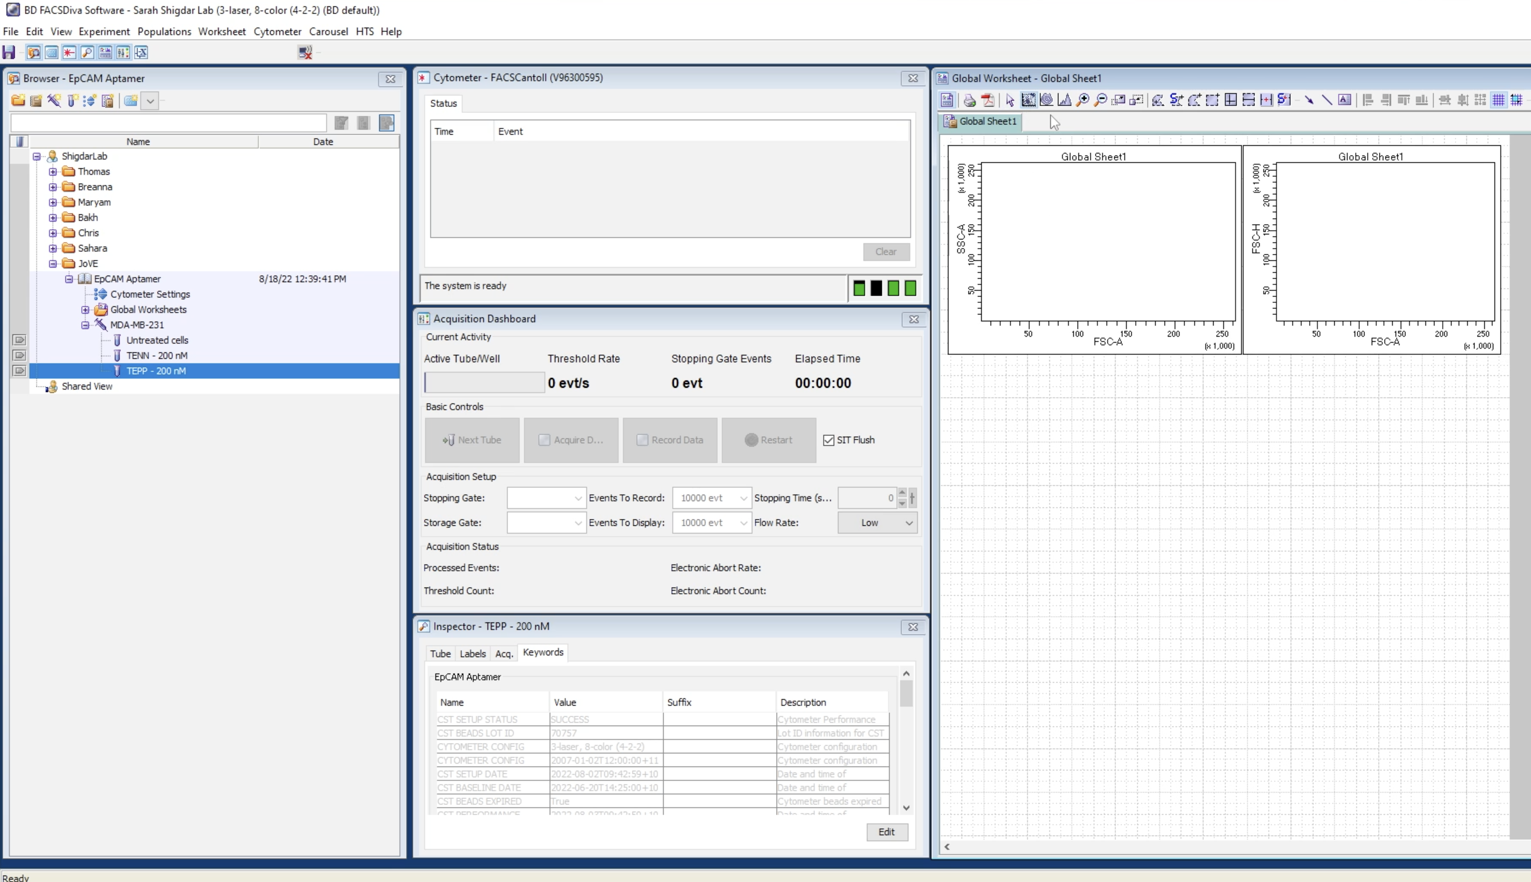Click the Record Data checkbox button
Screen dimensions: 1531x882
tap(670, 440)
